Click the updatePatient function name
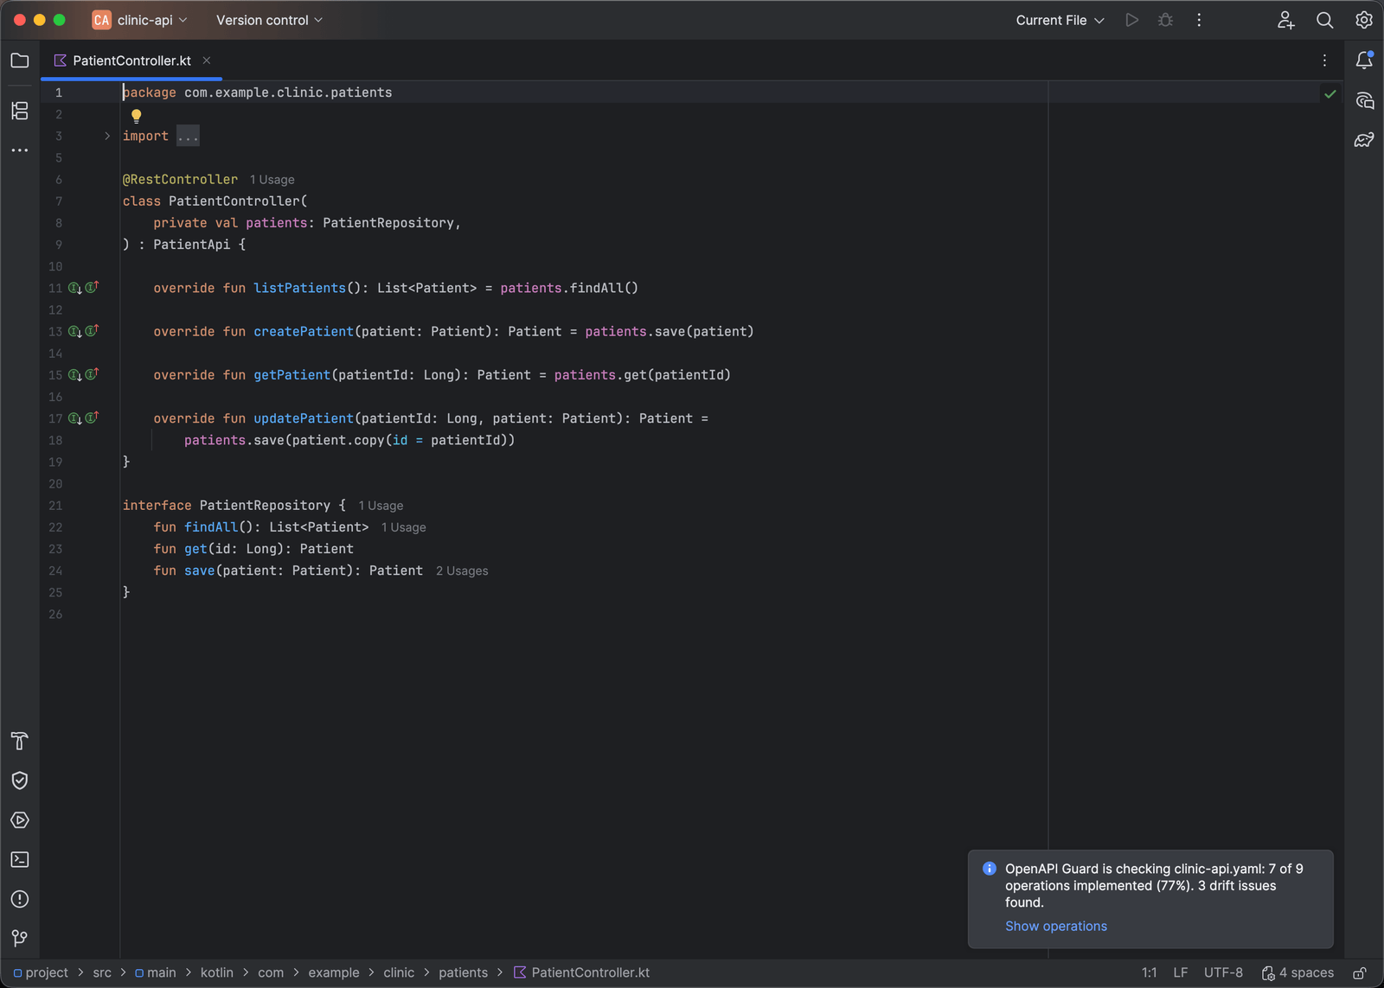The image size is (1384, 988). click(x=304, y=418)
